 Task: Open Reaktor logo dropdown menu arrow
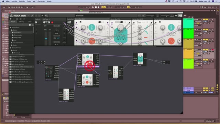point(28,15)
